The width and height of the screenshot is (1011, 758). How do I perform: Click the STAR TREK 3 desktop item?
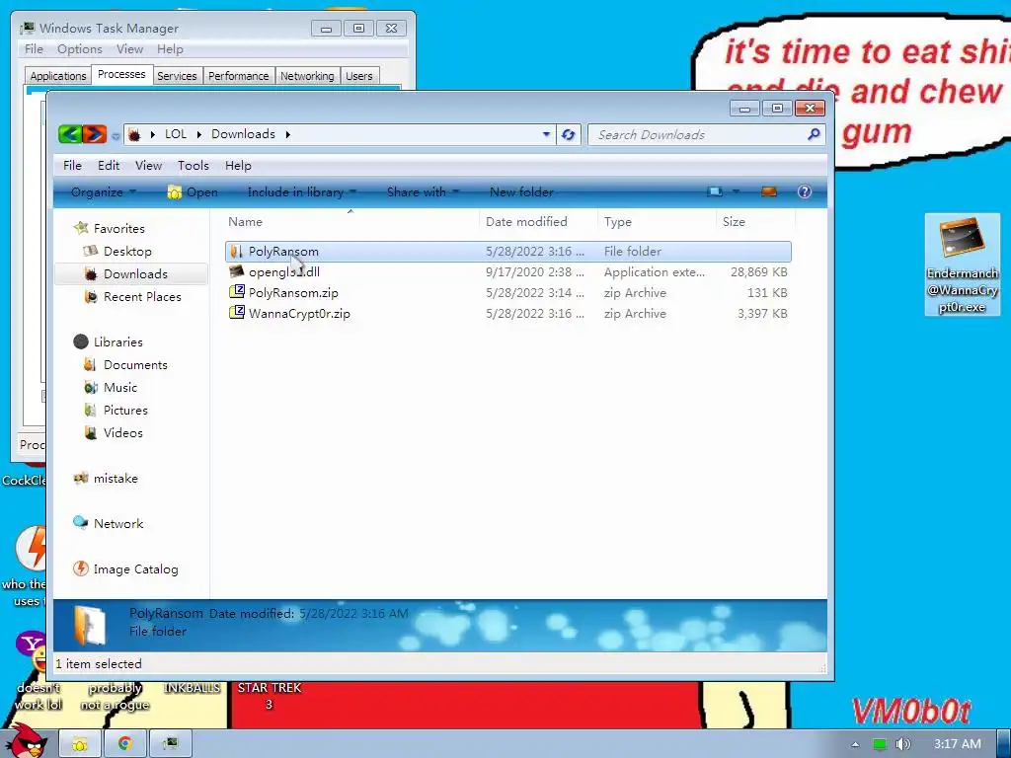point(270,696)
